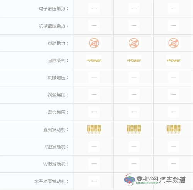Image resolution: width=193 pixels, height=190 pixels.
Task: Click the dash in first column of 机械增压 row
Action: (94, 77)
